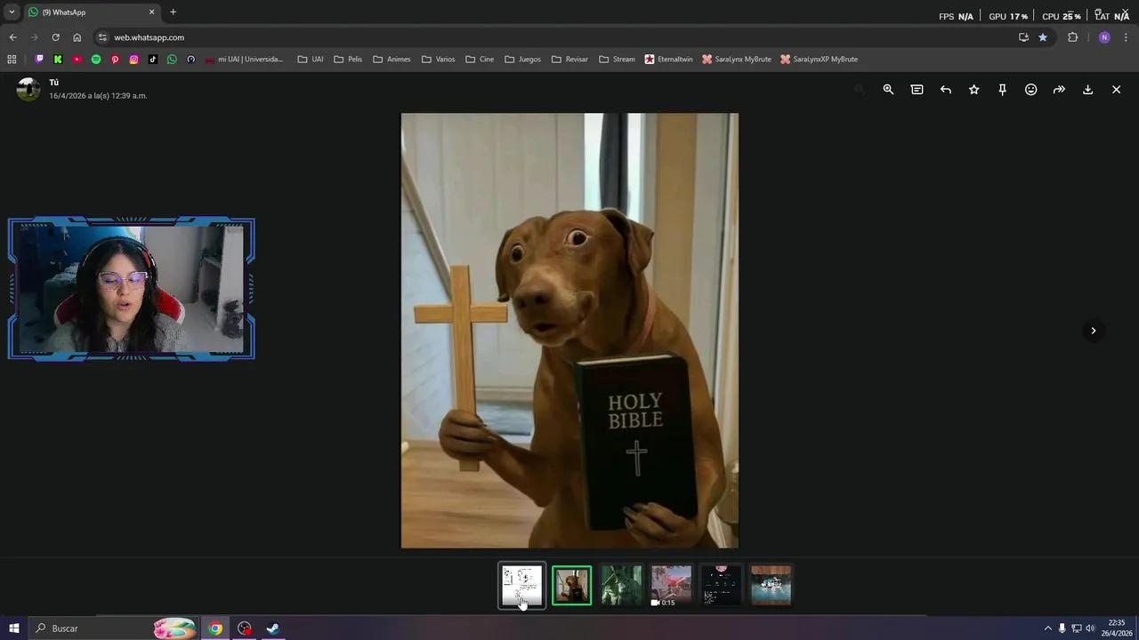Go to the next media item
Viewport: 1139px width, 640px height.
(x=1093, y=331)
